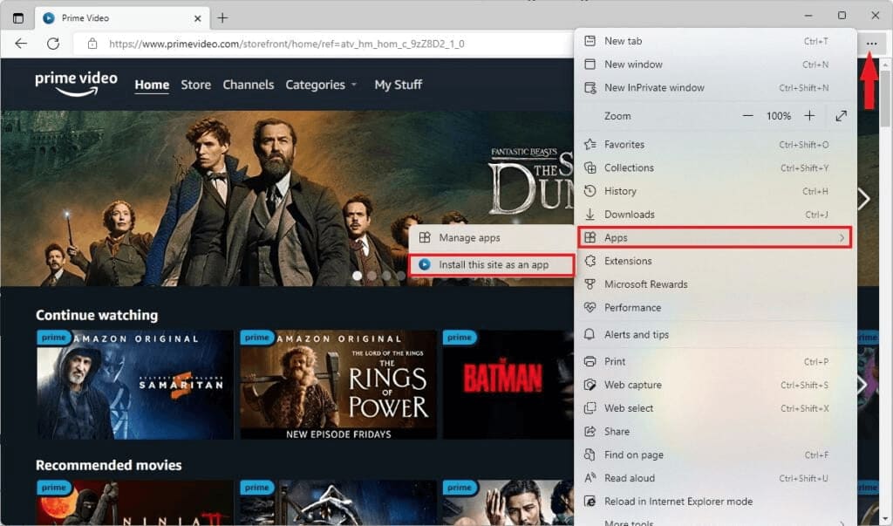893x526 pixels.
Task: Choose Share from the menu
Action: click(x=715, y=432)
